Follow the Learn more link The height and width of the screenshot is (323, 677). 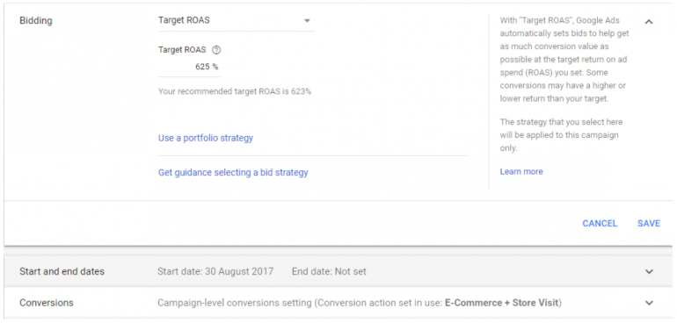(x=521, y=172)
